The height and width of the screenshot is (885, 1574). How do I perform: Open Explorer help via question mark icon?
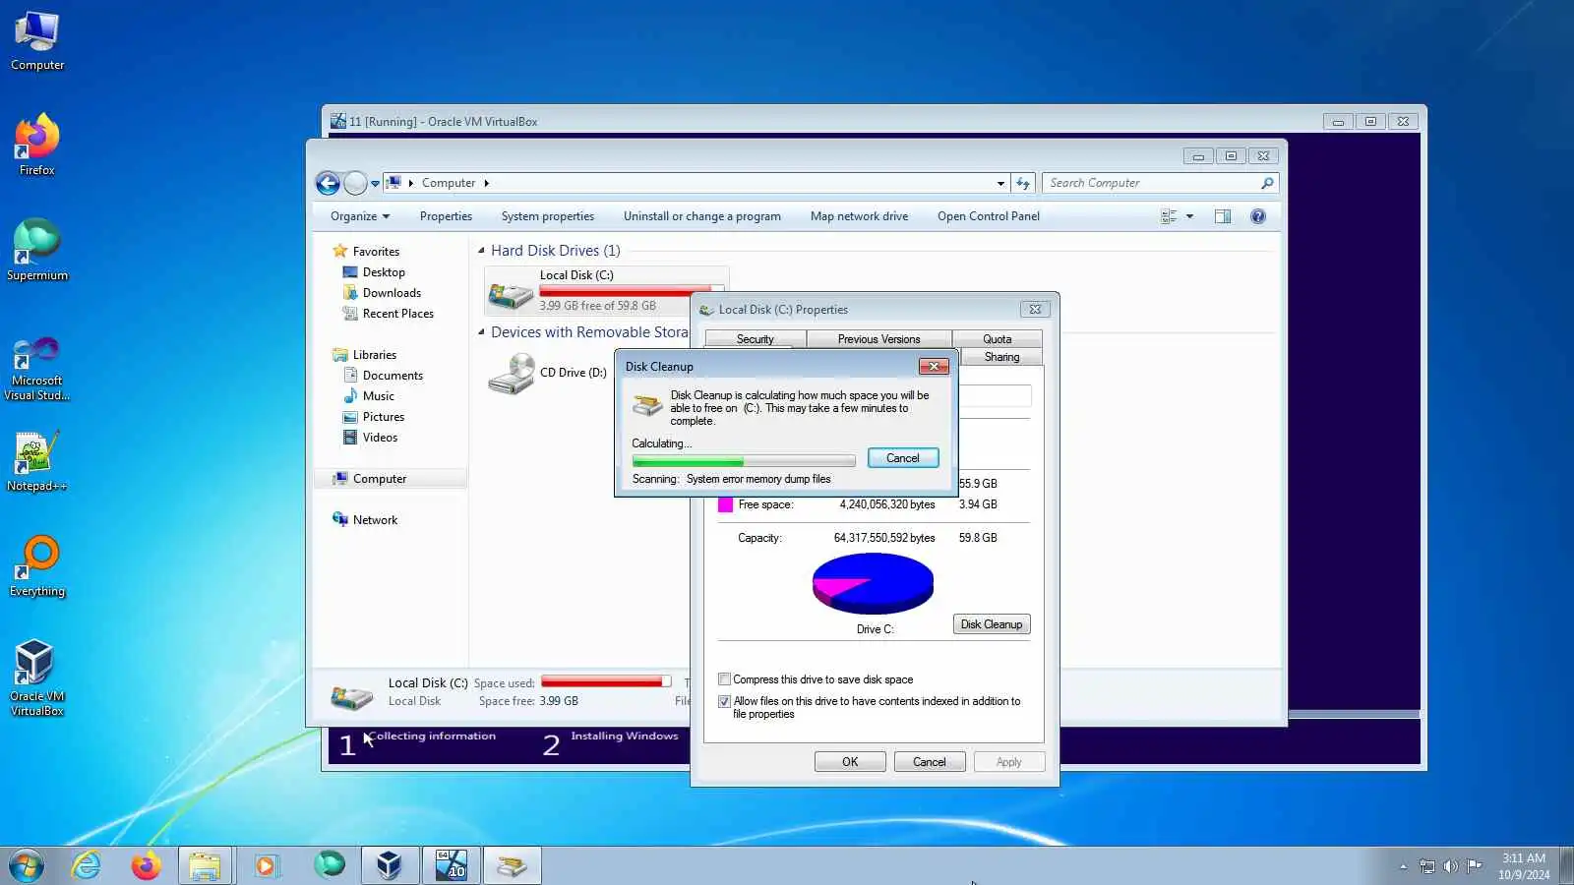(1258, 216)
